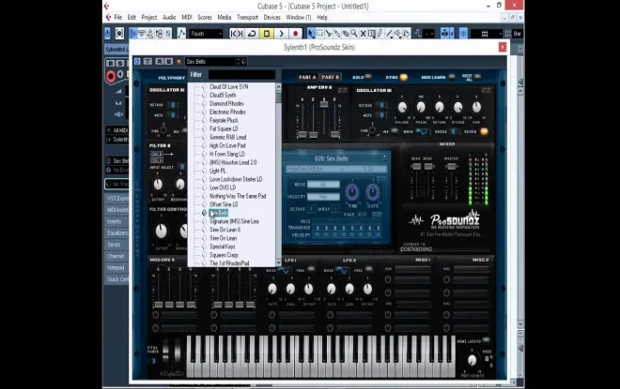Click the Reset All button
This screenshot has height=389, width=620.
click(x=477, y=76)
